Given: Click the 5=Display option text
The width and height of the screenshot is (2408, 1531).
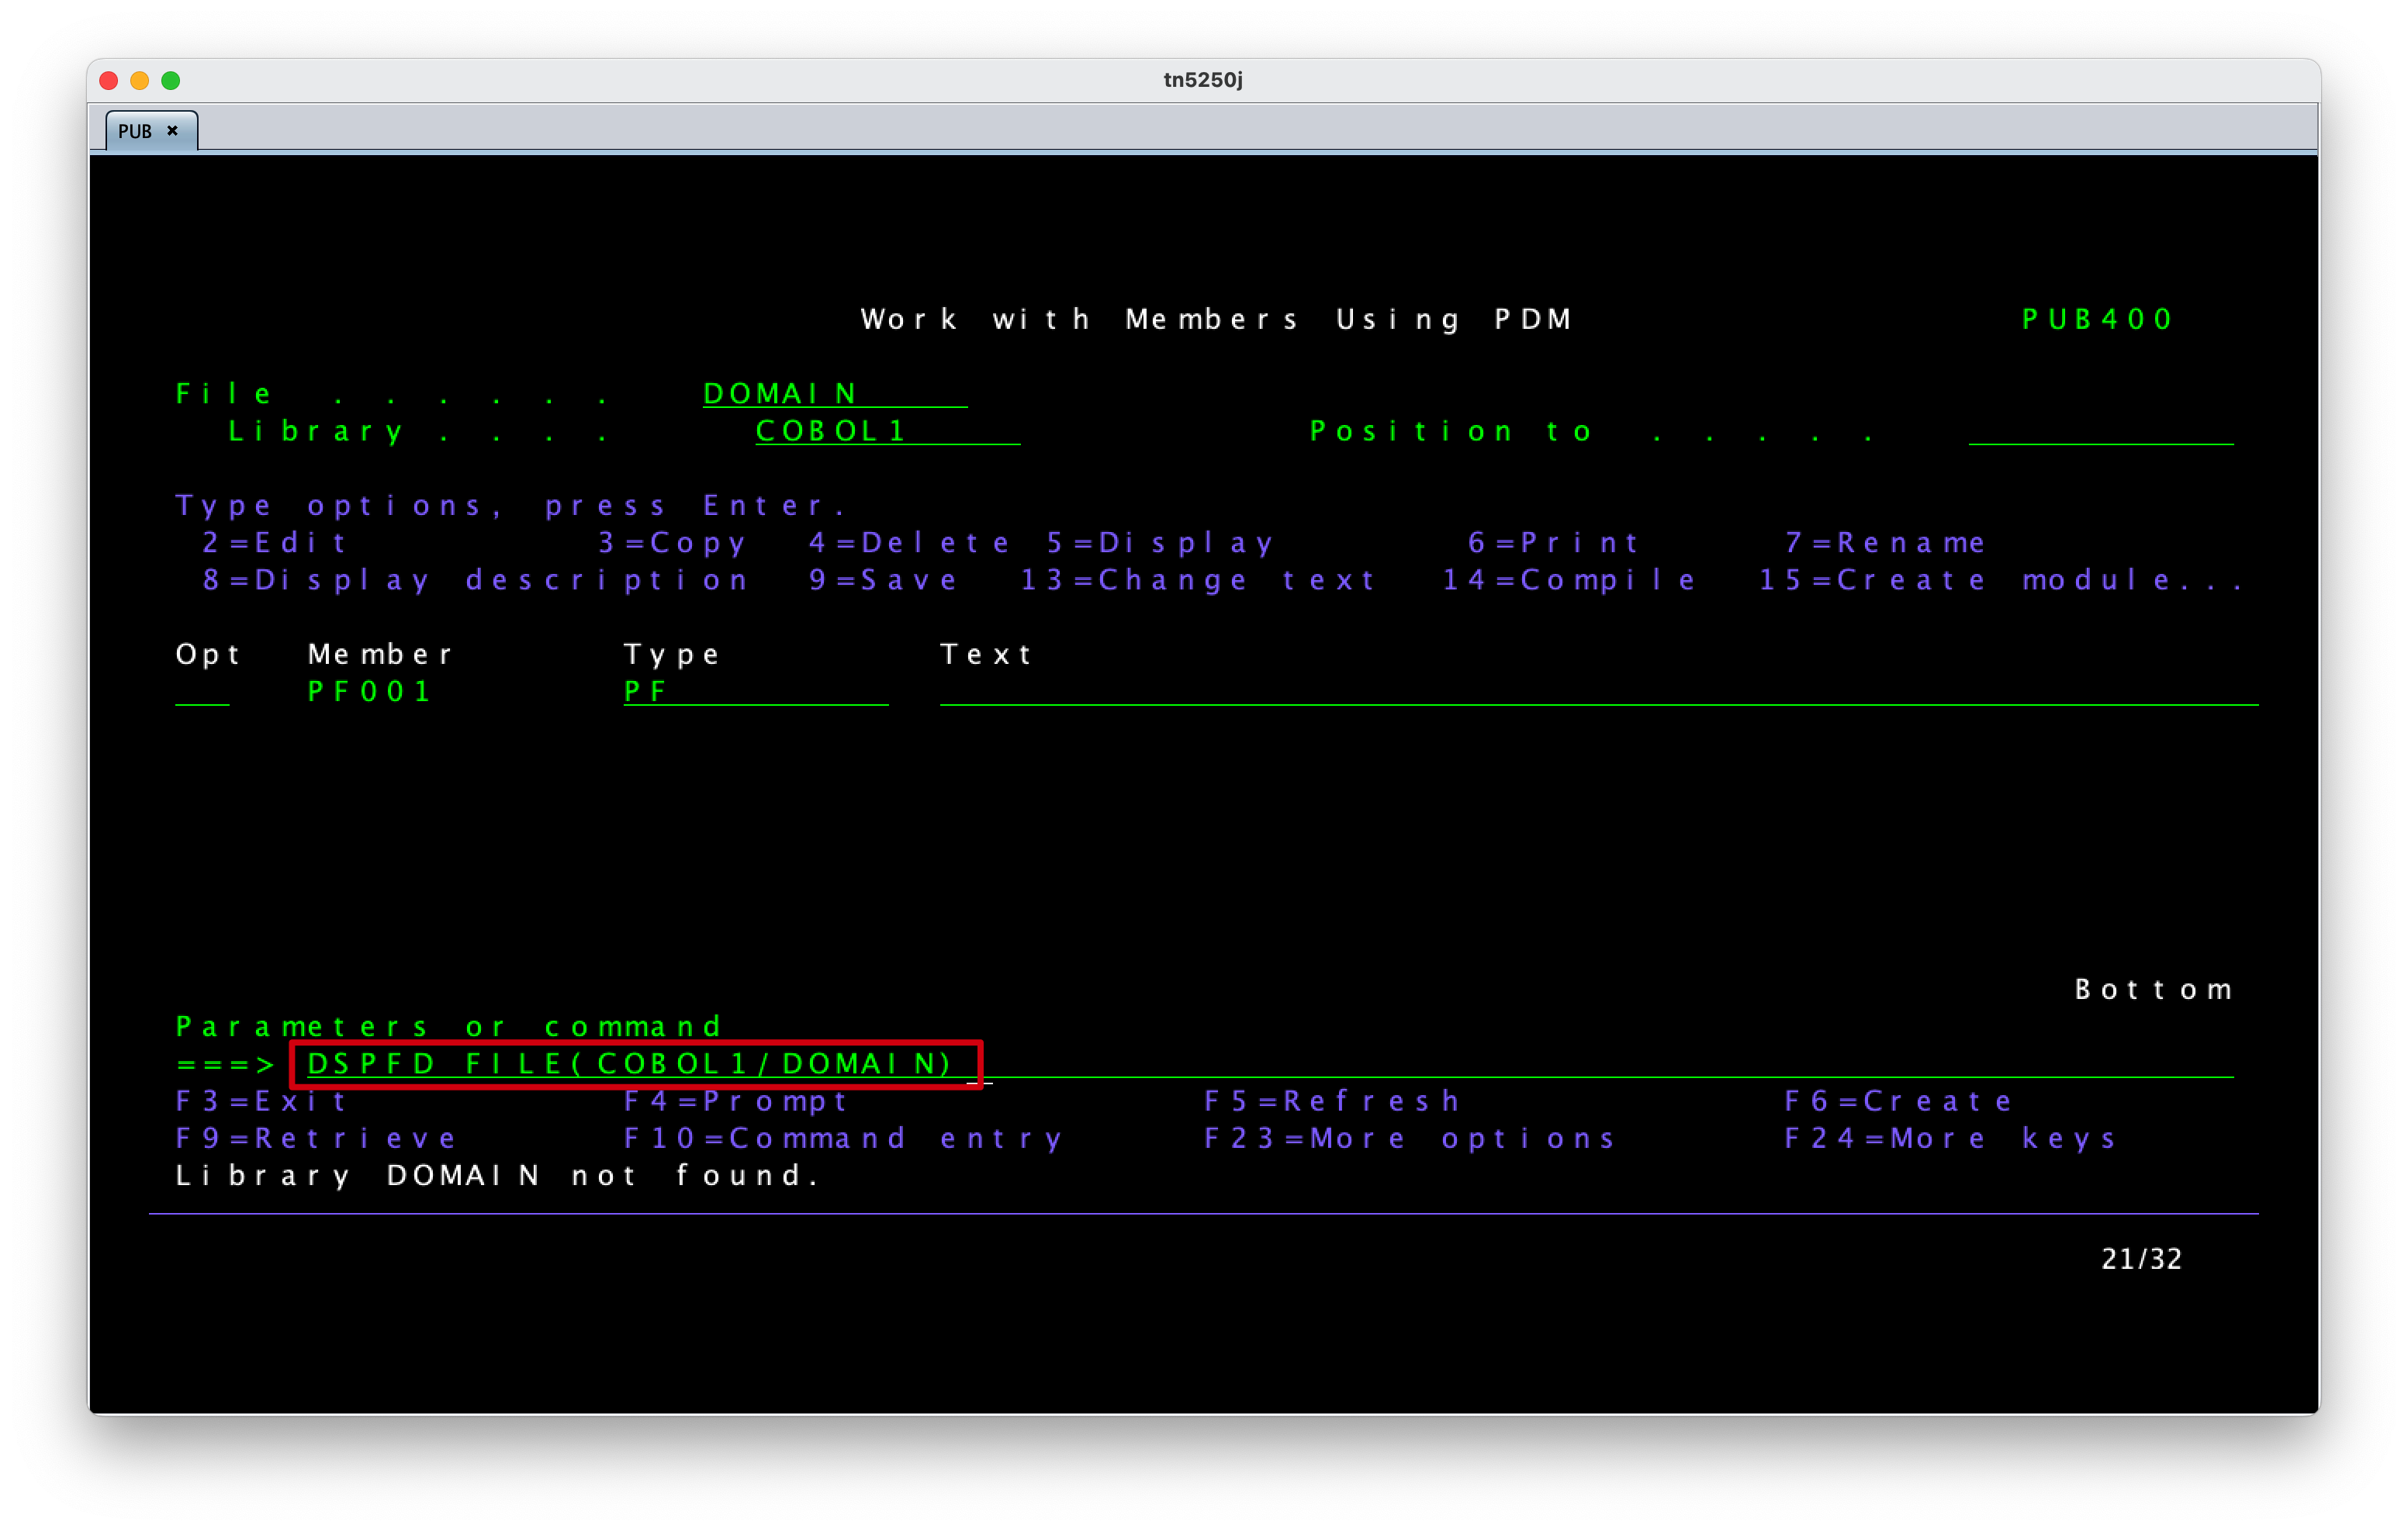Looking at the screenshot, I should pyautogui.click(x=1159, y=542).
